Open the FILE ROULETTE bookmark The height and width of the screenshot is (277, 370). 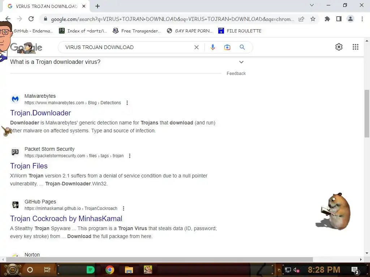[x=240, y=31]
